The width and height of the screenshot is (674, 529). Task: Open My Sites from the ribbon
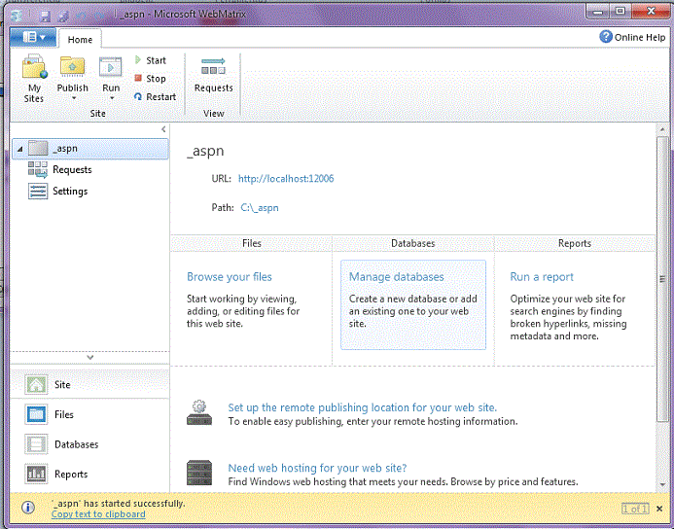[34, 79]
